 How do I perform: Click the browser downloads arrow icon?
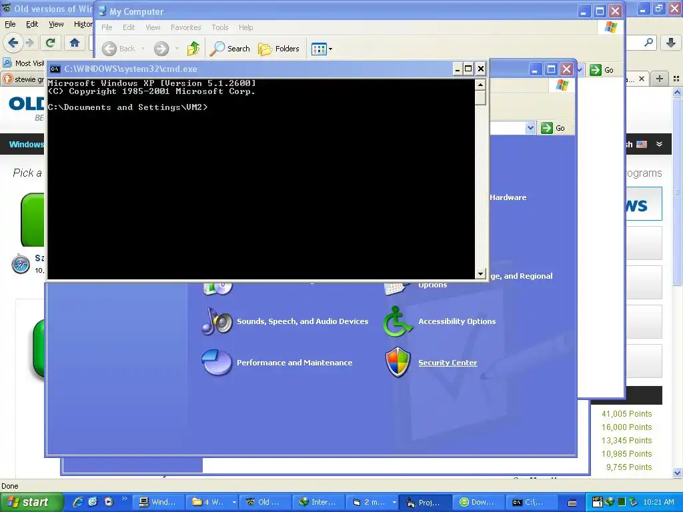671,43
